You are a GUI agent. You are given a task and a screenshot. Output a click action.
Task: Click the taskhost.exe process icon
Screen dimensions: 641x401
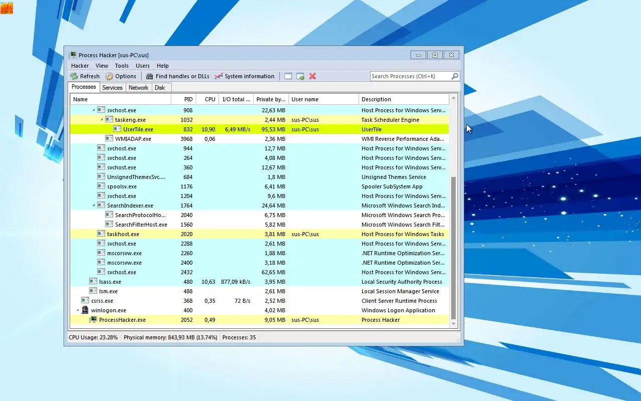pos(101,234)
